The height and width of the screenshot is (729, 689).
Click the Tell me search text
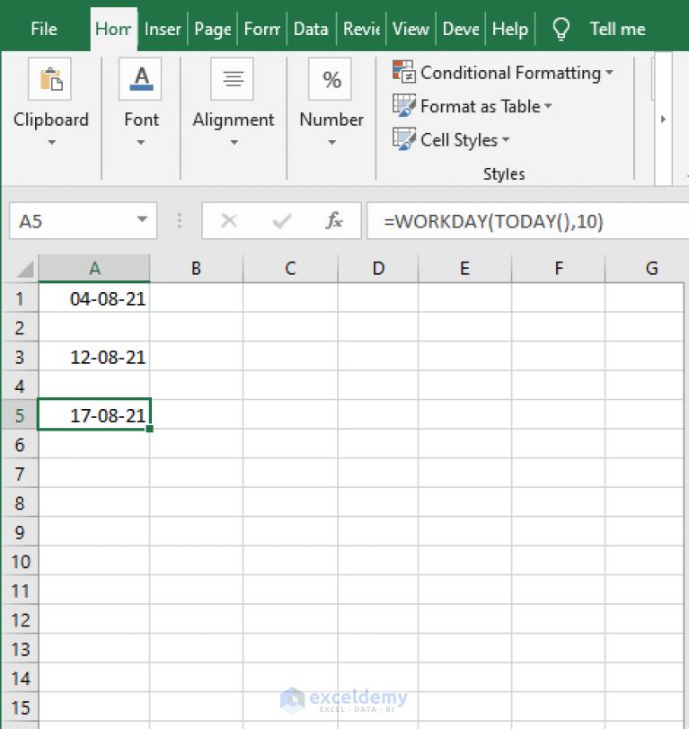pyautogui.click(x=617, y=30)
